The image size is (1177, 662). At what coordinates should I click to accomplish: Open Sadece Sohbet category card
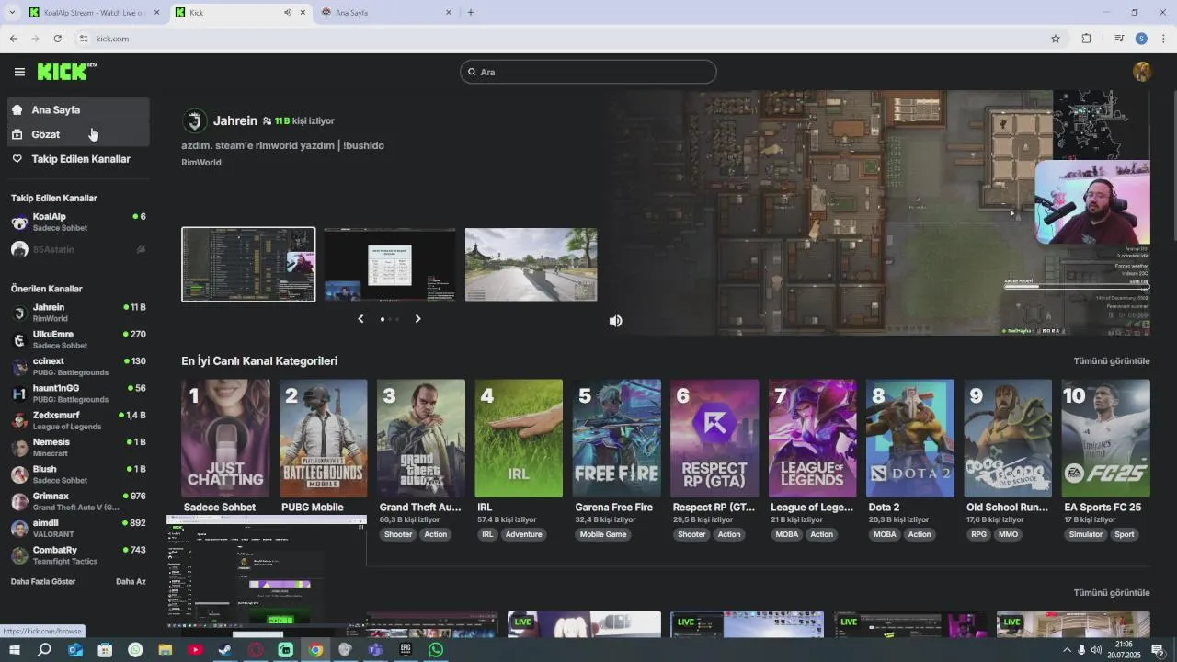[225, 439]
